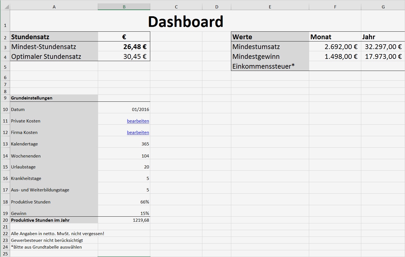
Task: Select row 13 header
Action: [x=5, y=142]
